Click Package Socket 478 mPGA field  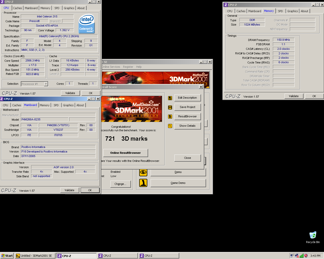47,26
